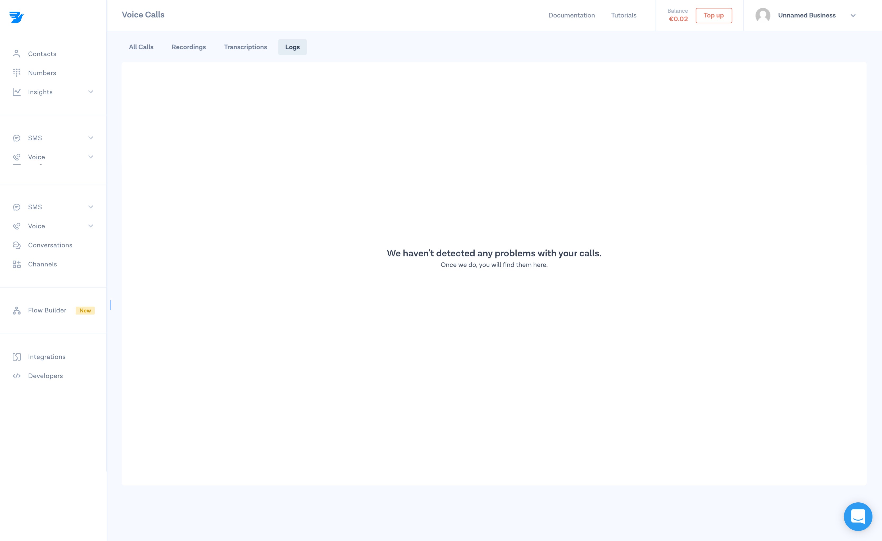Click the Numbers dial-pad icon
Screen dimensions: 882x541
16,73
